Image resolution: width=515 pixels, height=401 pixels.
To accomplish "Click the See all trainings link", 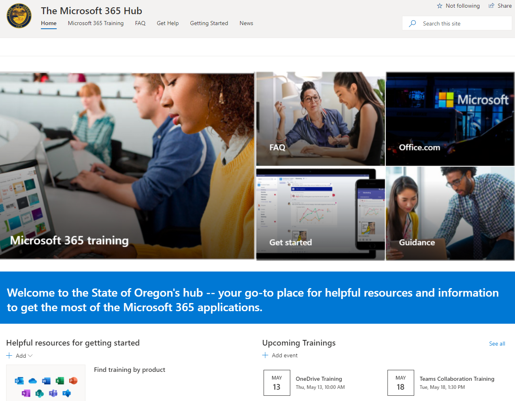I will click(497, 344).
